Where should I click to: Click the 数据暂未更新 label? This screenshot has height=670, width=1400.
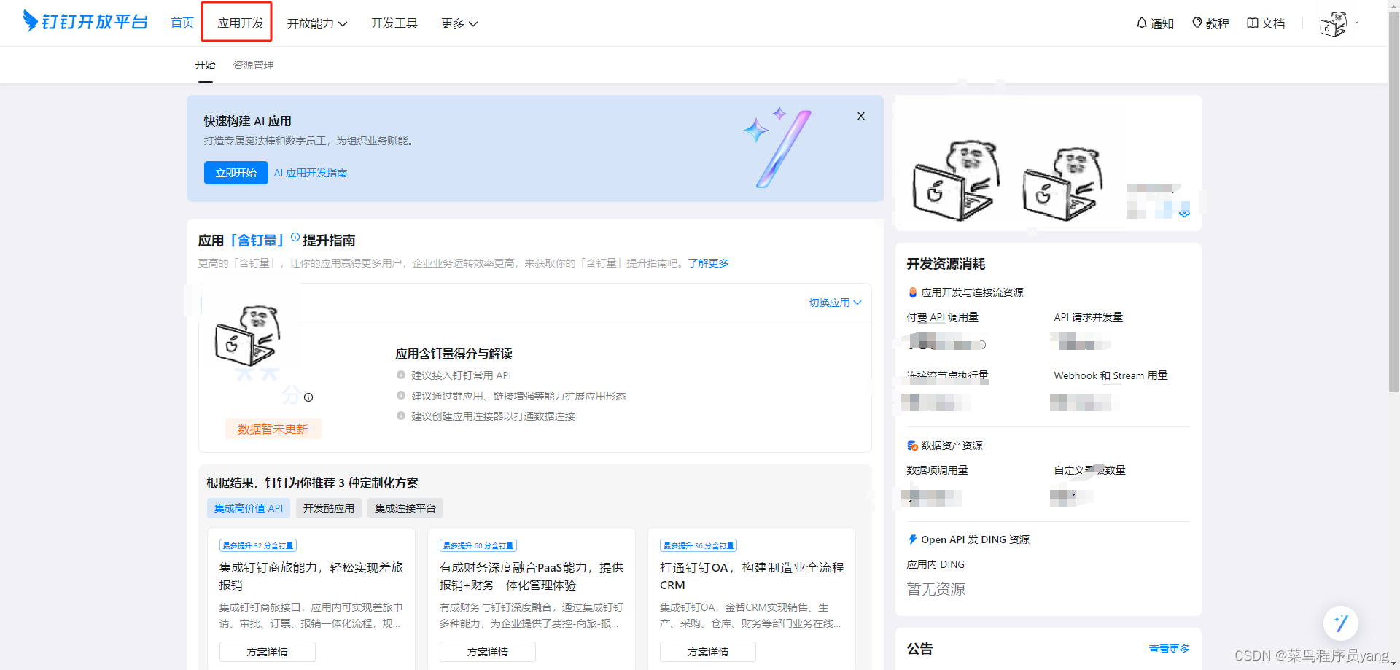pyautogui.click(x=273, y=429)
